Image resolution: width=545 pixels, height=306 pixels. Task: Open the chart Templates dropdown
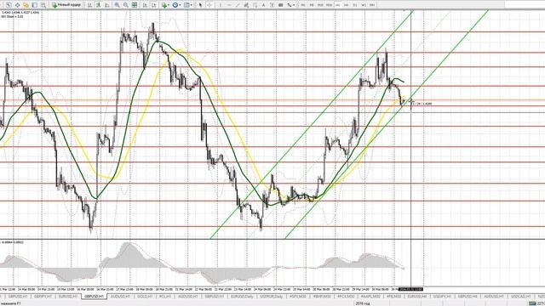[187, 5]
